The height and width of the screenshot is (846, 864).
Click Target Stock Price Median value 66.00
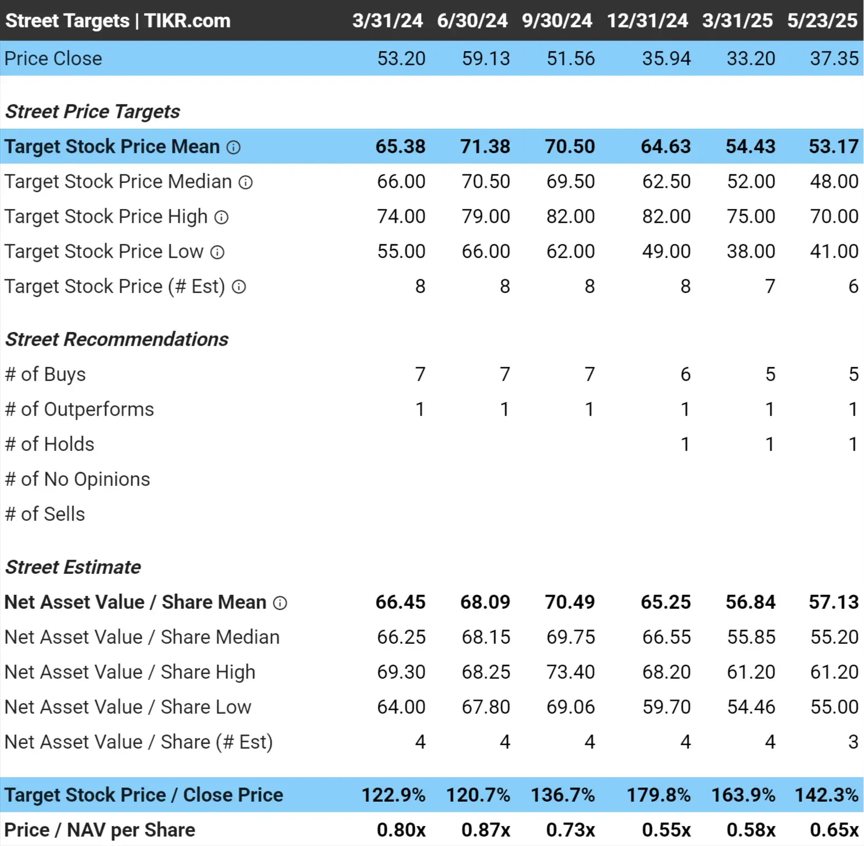point(401,181)
